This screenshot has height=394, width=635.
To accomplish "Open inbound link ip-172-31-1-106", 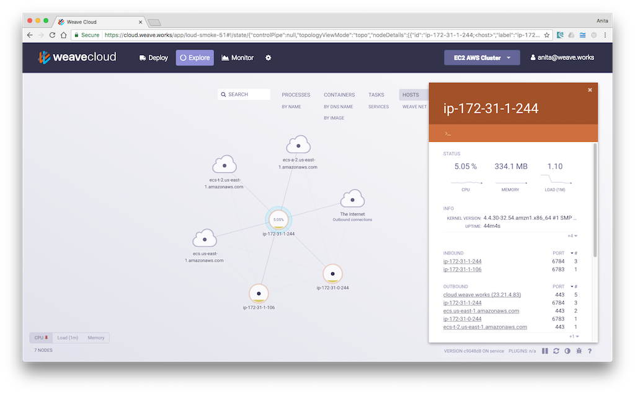I will [x=463, y=269].
